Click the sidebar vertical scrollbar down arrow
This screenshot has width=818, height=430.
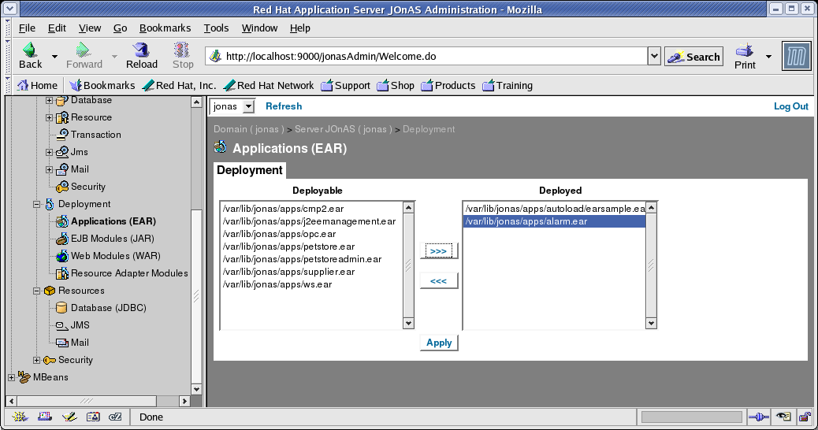click(197, 389)
